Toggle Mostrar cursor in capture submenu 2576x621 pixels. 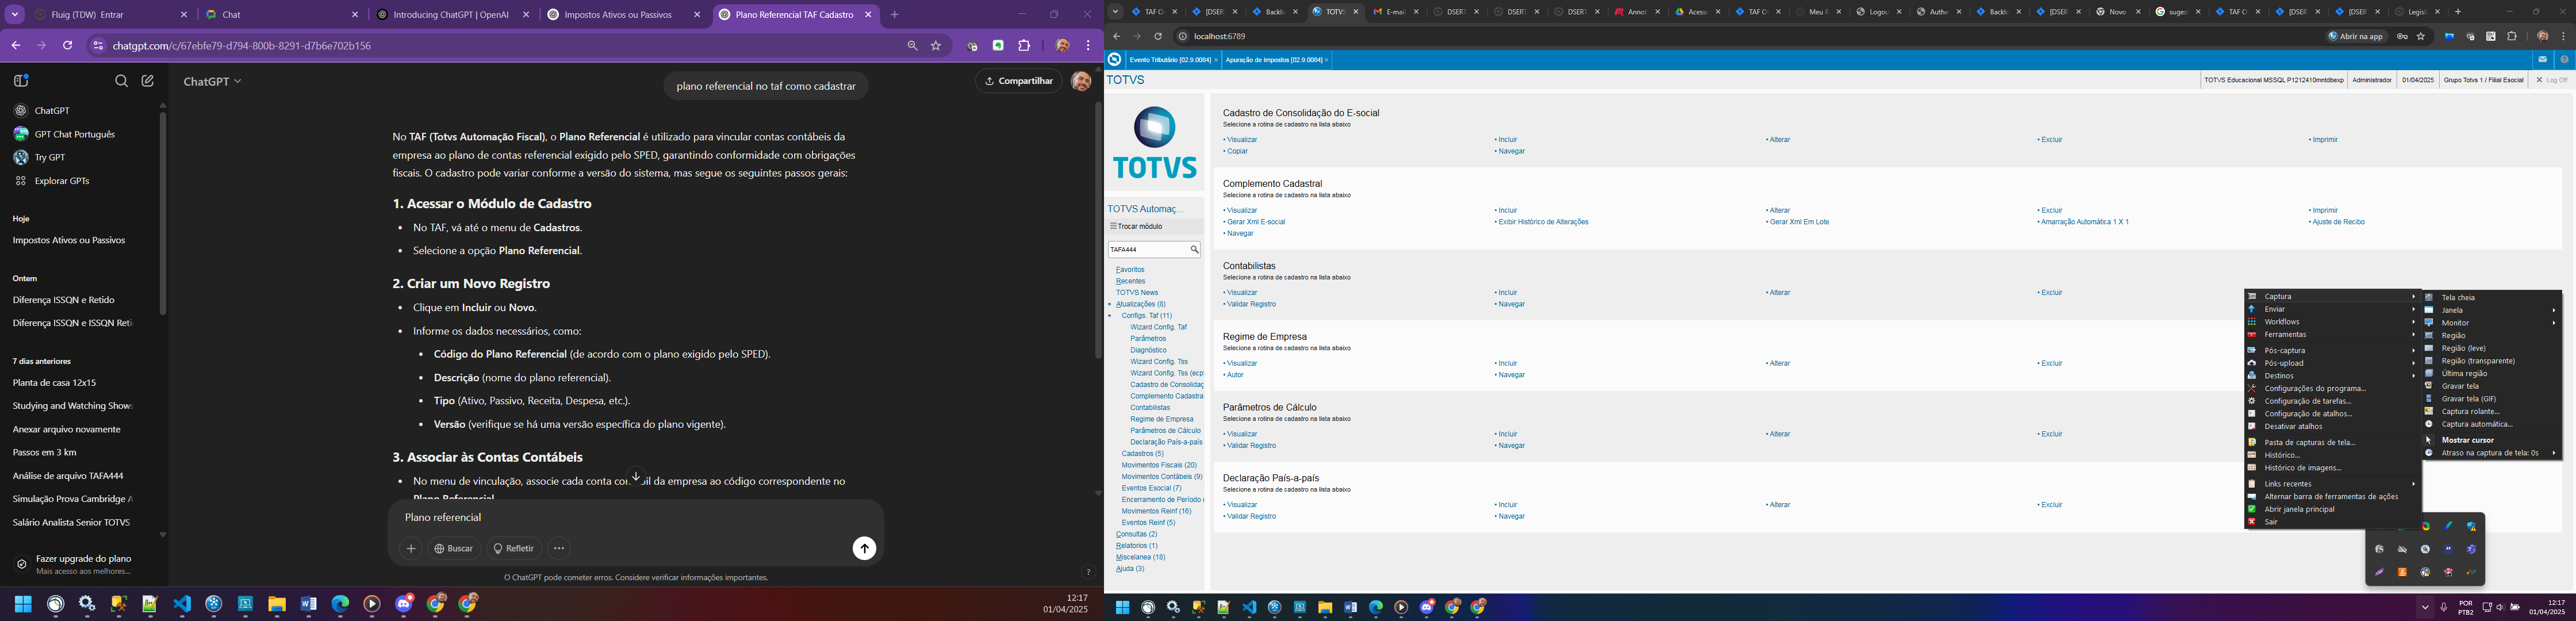pos(2467,440)
